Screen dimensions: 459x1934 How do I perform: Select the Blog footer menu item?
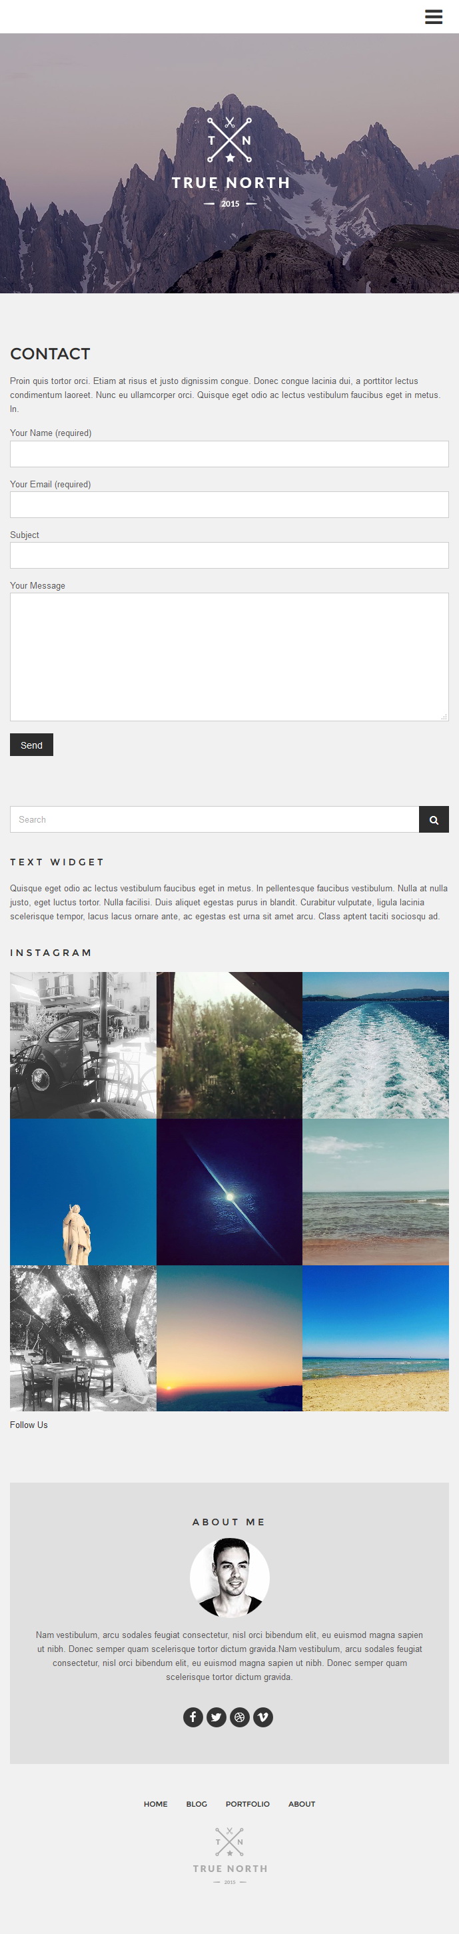click(197, 1804)
